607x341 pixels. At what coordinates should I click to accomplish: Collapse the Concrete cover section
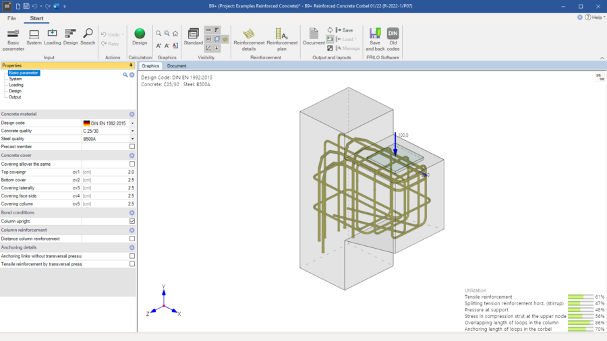[132, 155]
